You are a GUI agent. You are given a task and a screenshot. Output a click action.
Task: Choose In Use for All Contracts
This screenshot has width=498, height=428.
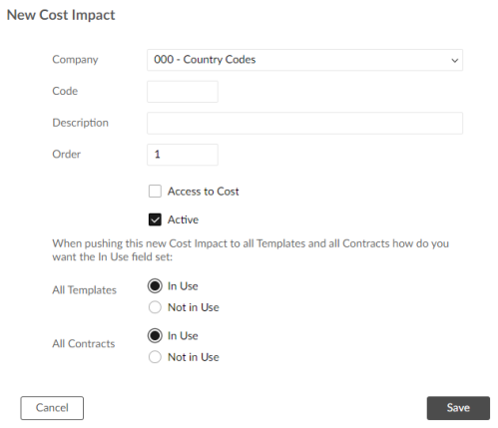click(155, 336)
